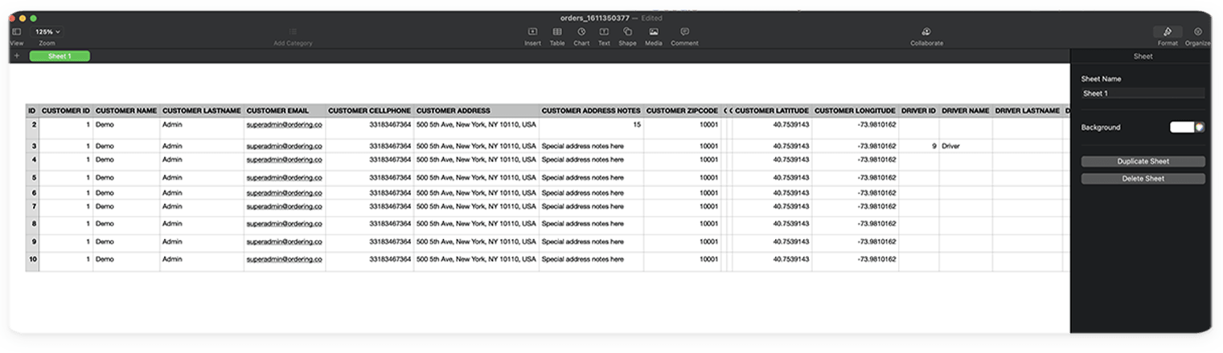Select the CUSTOMER LONGITUDE column header
Viewport: 1223px width, 353px height.
pos(856,111)
